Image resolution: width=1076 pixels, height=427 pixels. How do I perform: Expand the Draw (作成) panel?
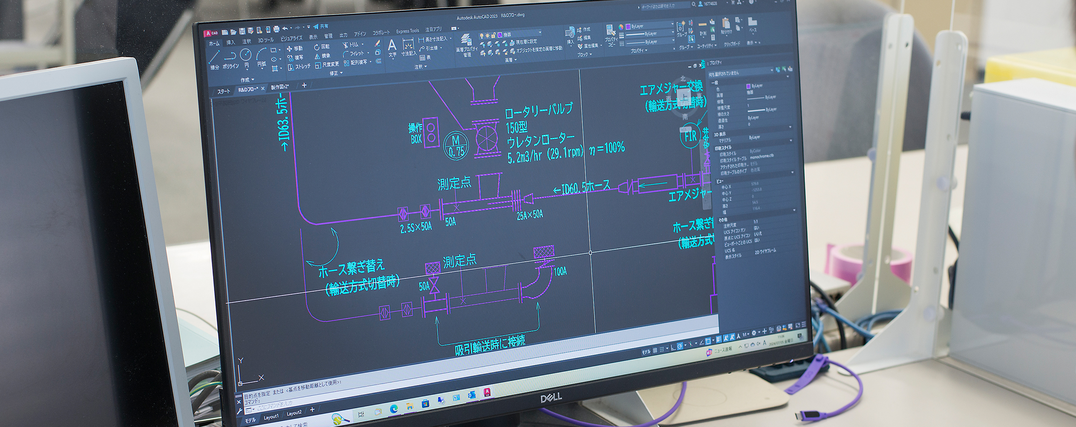[248, 80]
